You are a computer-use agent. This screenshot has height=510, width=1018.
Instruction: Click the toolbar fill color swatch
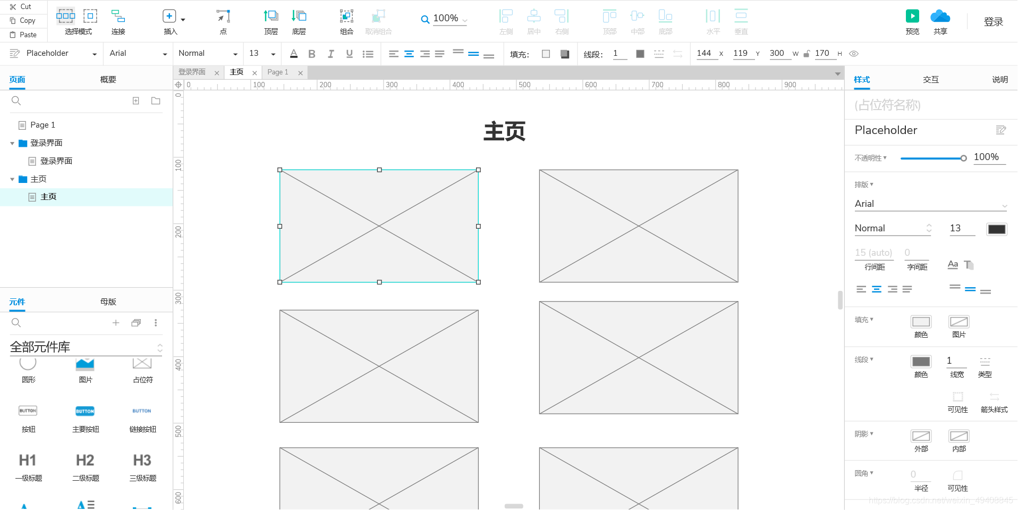546,54
